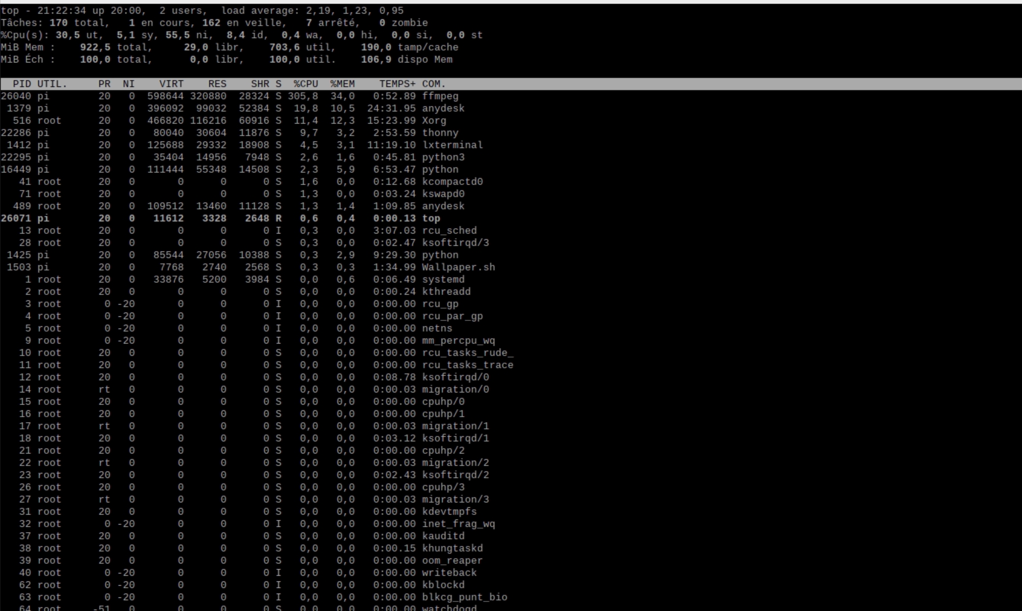
Task: Select the TEMPS+ column header
Action: click(x=398, y=84)
